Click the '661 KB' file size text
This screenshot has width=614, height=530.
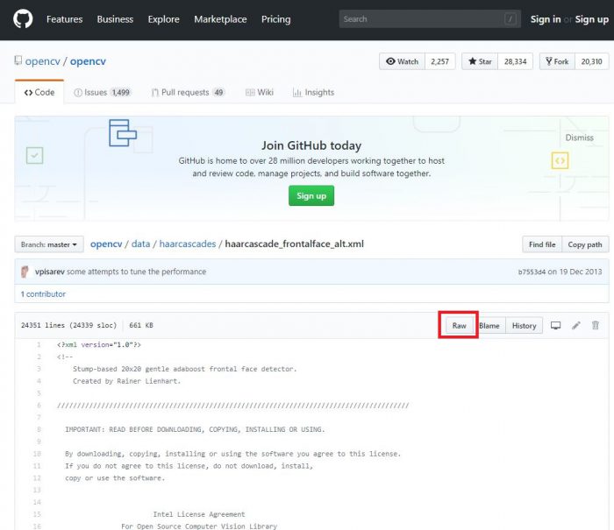tap(141, 325)
